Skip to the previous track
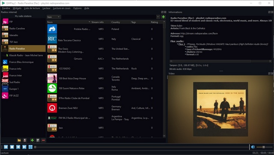This screenshot has height=155, width=274. tap(18, 147)
